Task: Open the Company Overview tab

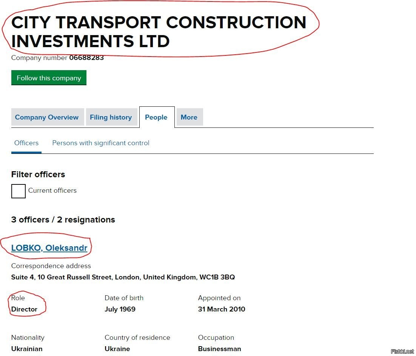Action: (x=48, y=117)
